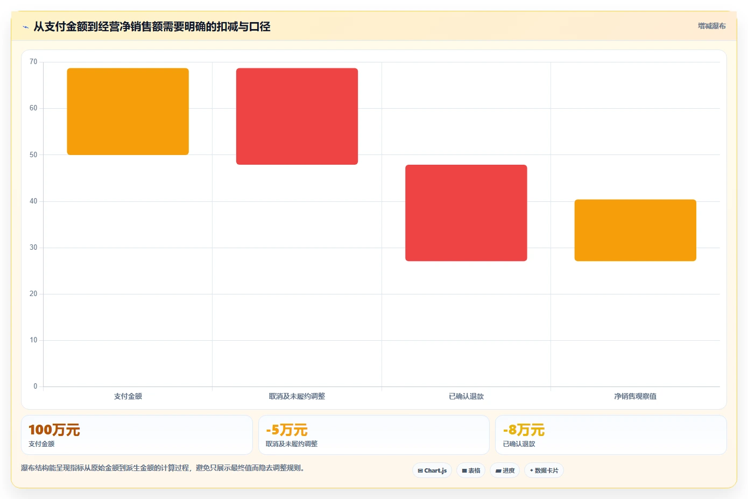Click the Chart.js tag
The height and width of the screenshot is (499, 748).
point(432,470)
